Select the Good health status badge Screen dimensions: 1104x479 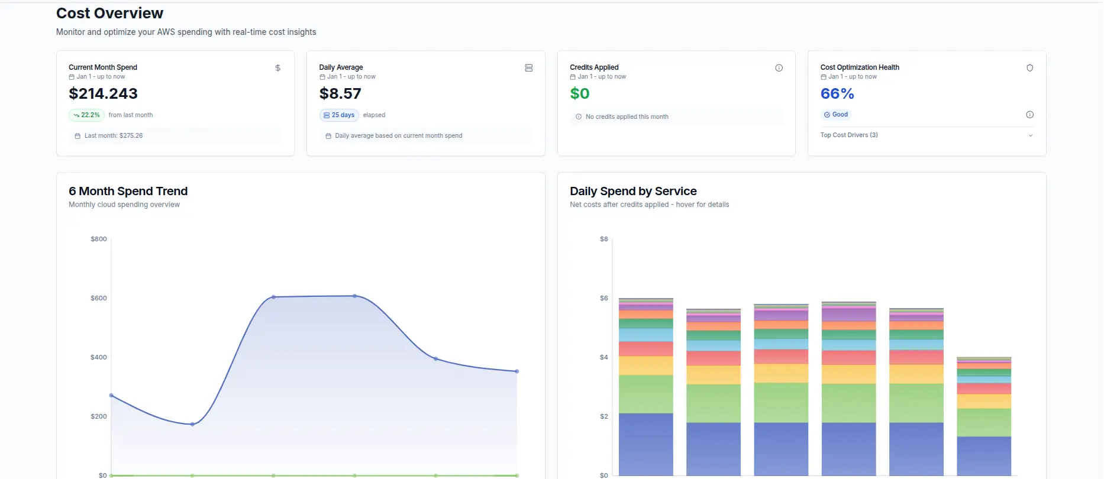click(836, 115)
